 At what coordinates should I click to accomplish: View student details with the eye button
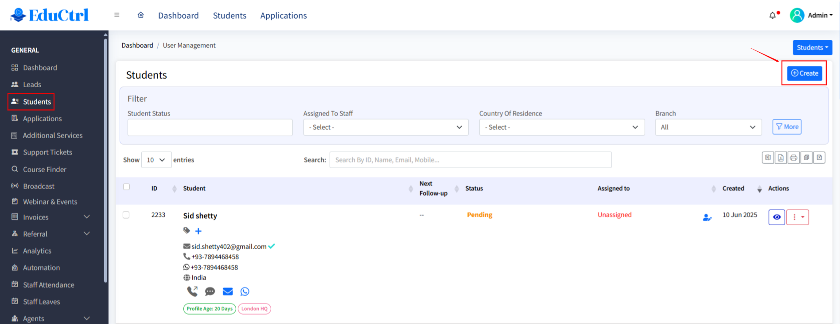click(x=777, y=217)
